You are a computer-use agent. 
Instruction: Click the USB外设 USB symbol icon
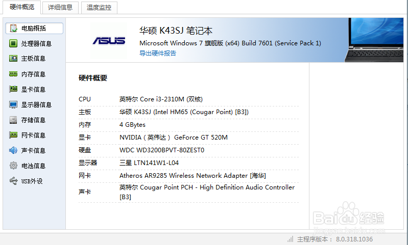tap(13, 181)
